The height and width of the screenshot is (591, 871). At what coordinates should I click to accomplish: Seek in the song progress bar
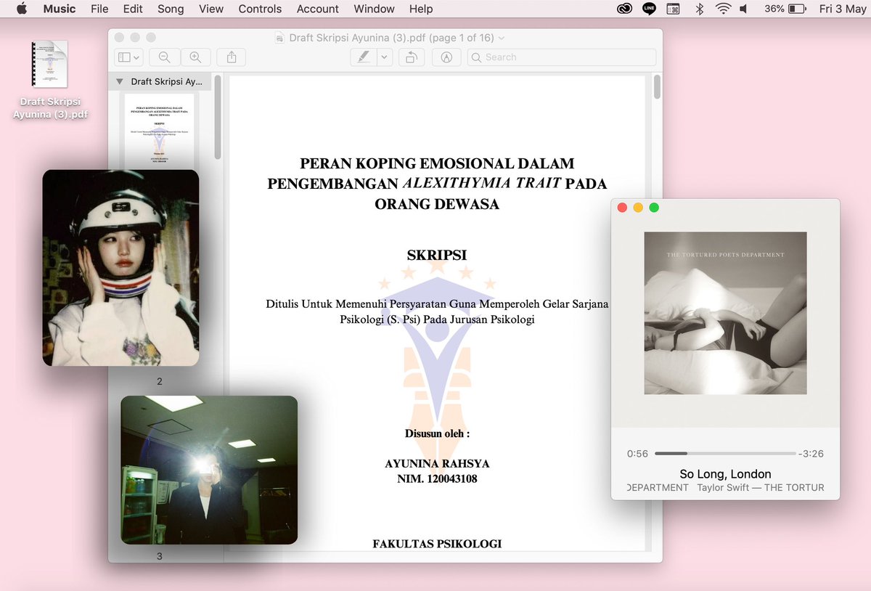(725, 454)
